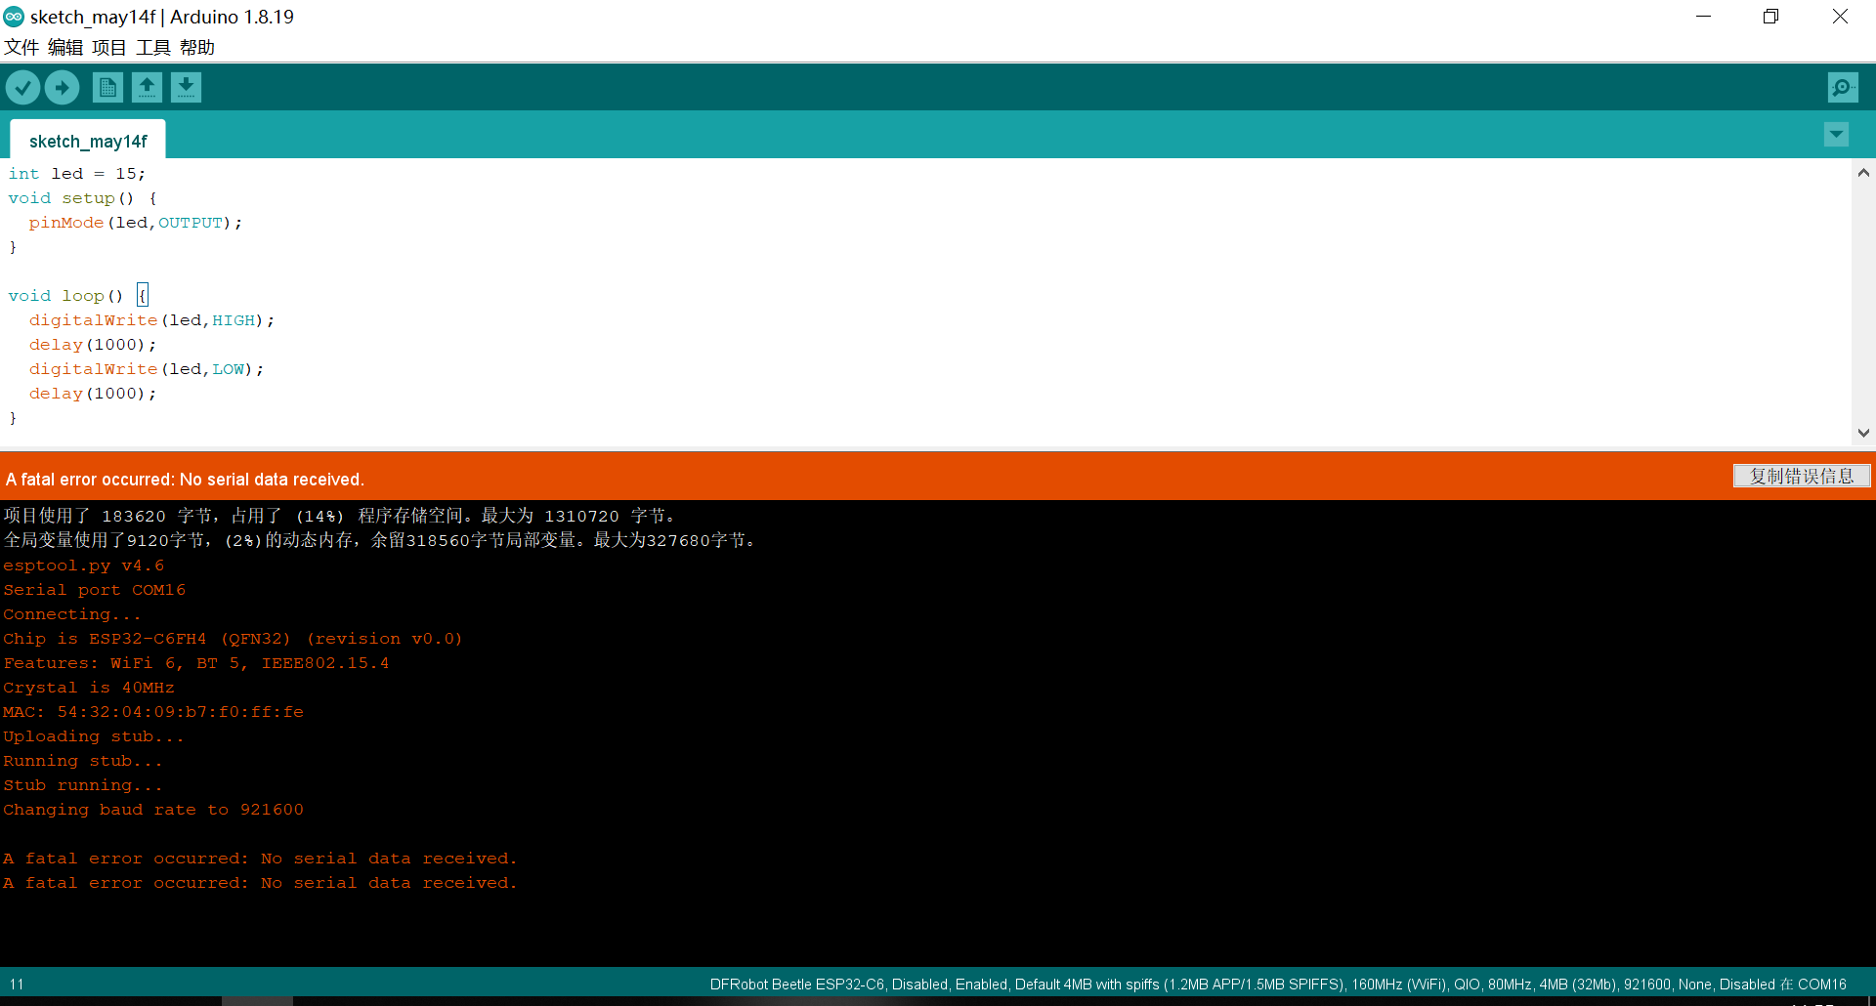Image resolution: width=1876 pixels, height=1006 pixels.
Task: Click the last 'A fatal error occurred' console line
Action: 260,883
